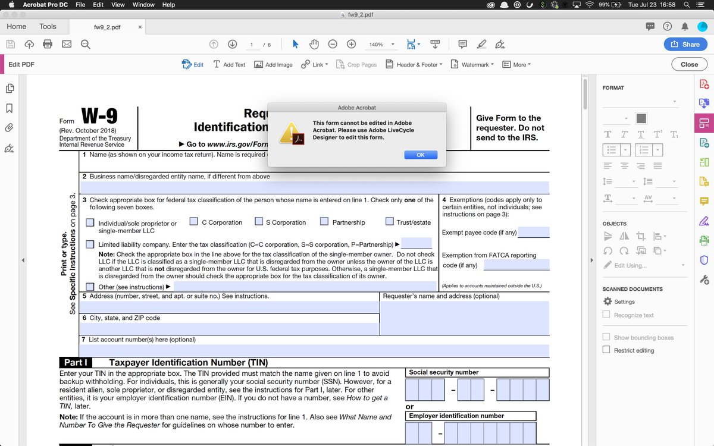
Task: Open the More dropdown in Edit PDF bar
Action: [x=516, y=64]
